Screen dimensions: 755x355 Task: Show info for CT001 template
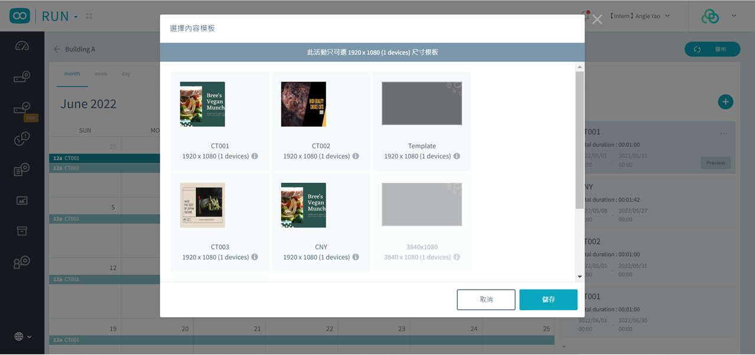(255, 156)
